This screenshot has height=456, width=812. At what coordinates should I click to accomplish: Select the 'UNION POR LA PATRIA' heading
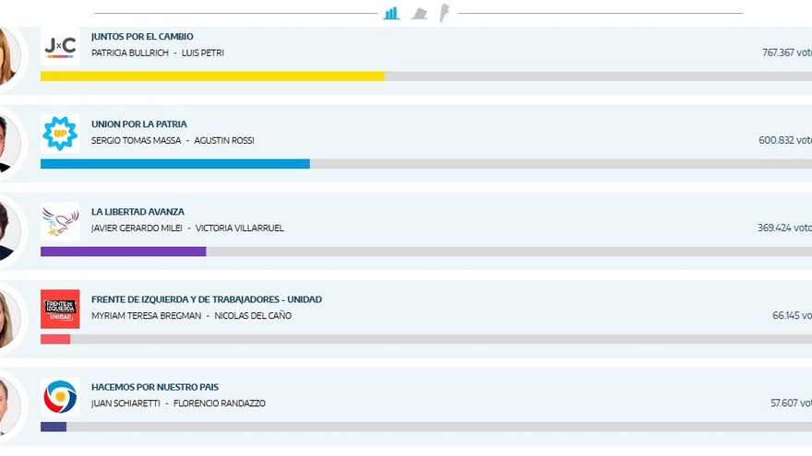pyautogui.click(x=139, y=124)
